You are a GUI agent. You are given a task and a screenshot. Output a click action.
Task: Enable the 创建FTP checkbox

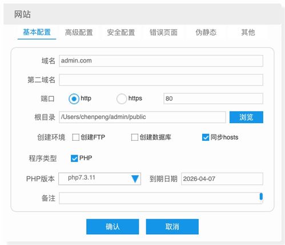[76, 137]
